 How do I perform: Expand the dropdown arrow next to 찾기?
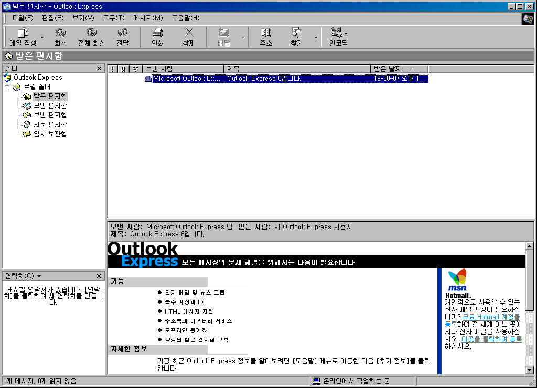click(316, 37)
